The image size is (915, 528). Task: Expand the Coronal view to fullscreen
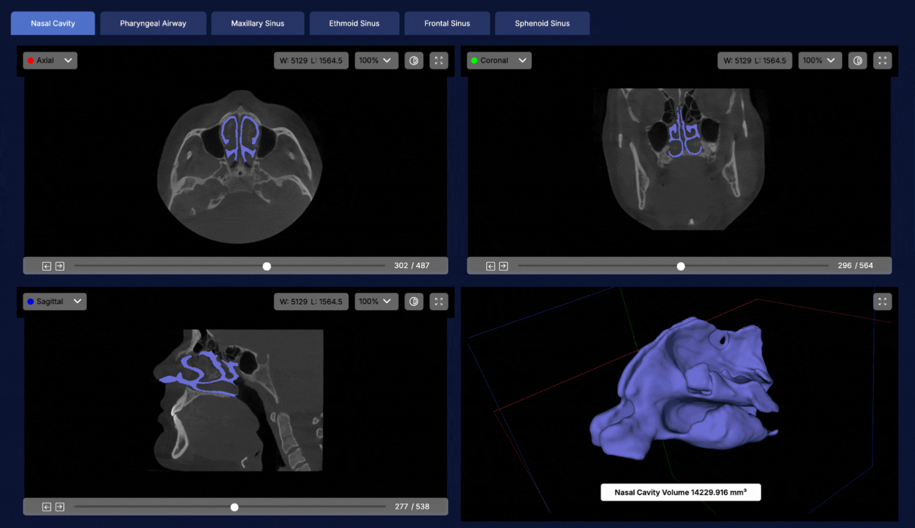pyautogui.click(x=882, y=61)
